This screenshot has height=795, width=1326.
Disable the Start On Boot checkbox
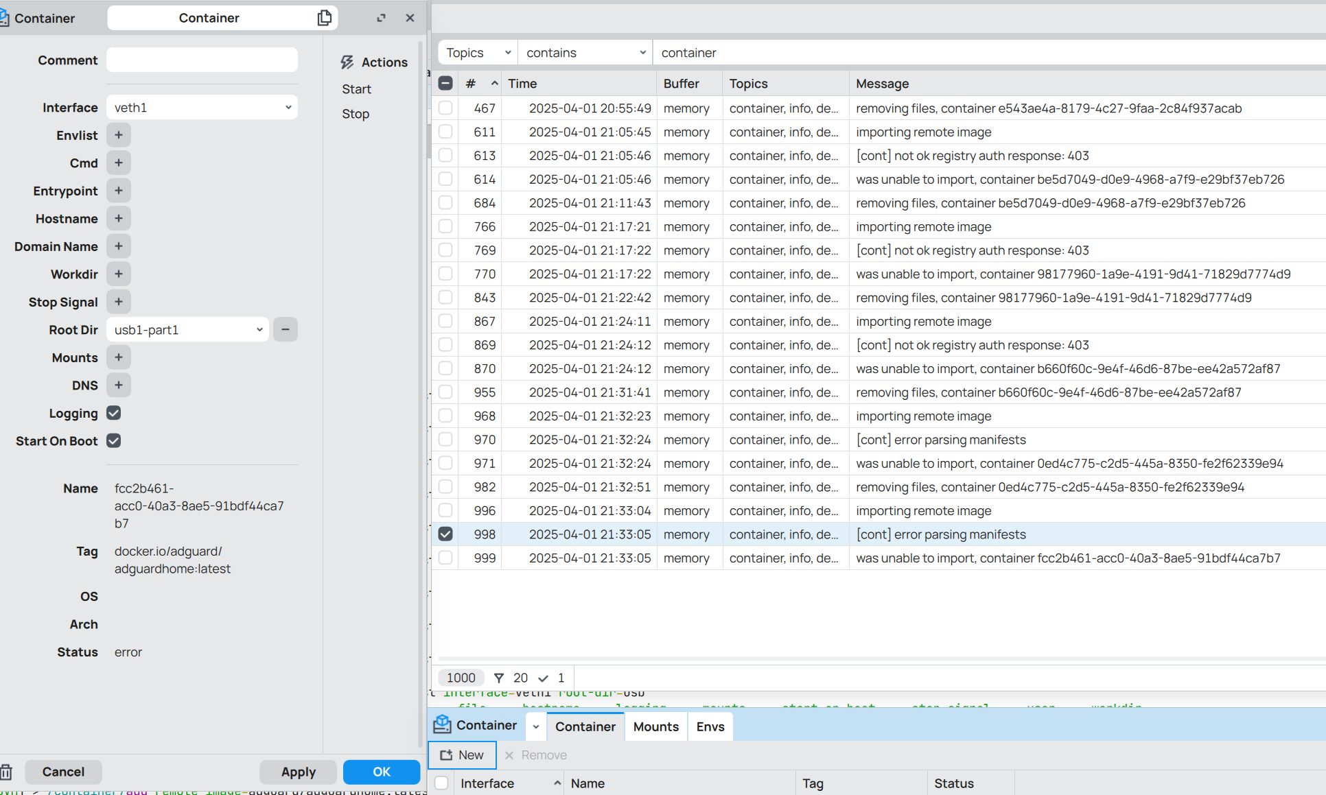coord(114,440)
